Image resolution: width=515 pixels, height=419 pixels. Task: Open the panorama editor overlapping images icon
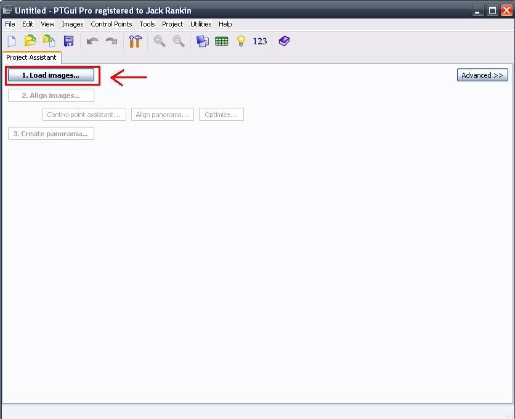[x=202, y=41]
